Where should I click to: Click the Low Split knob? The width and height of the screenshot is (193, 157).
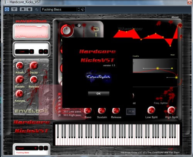(151, 110)
